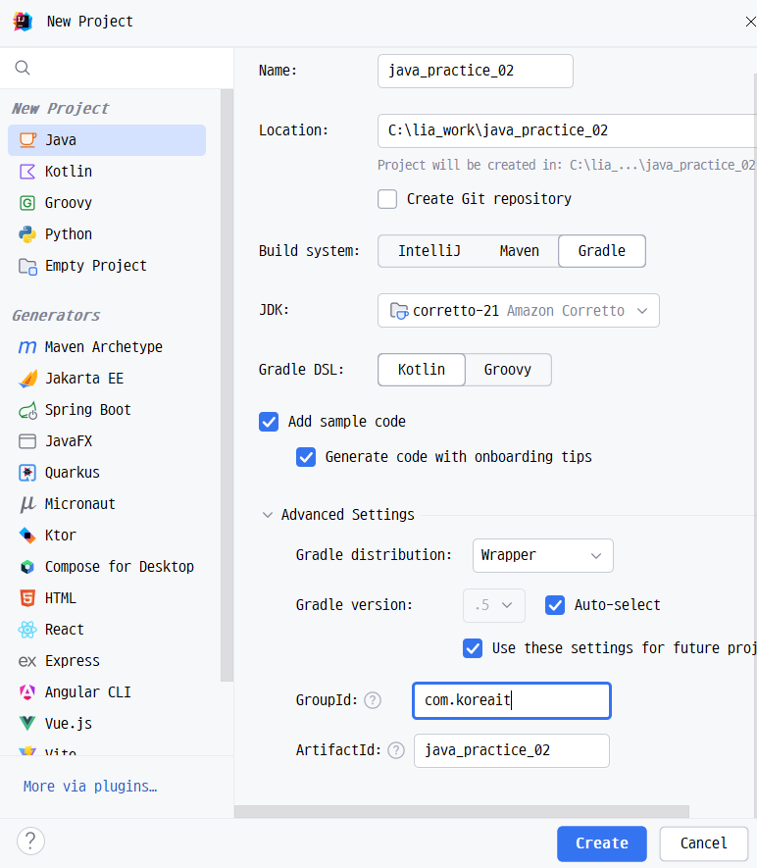The height and width of the screenshot is (868, 757).
Task: Select Kotlin project type
Action: (x=107, y=172)
